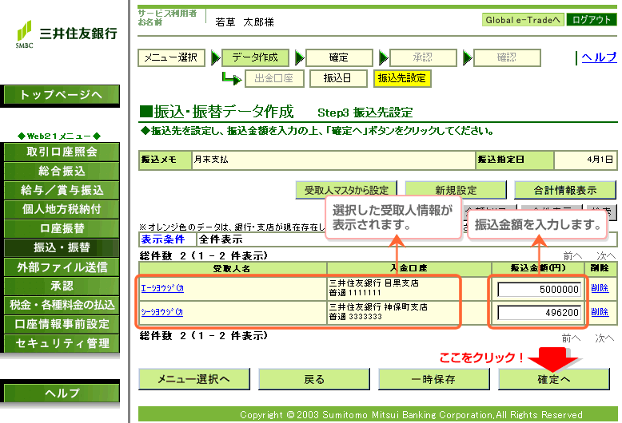Viewport: 622px width, 423px height.
Task: Click the greyed 確認 step box
Action: click(x=507, y=57)
